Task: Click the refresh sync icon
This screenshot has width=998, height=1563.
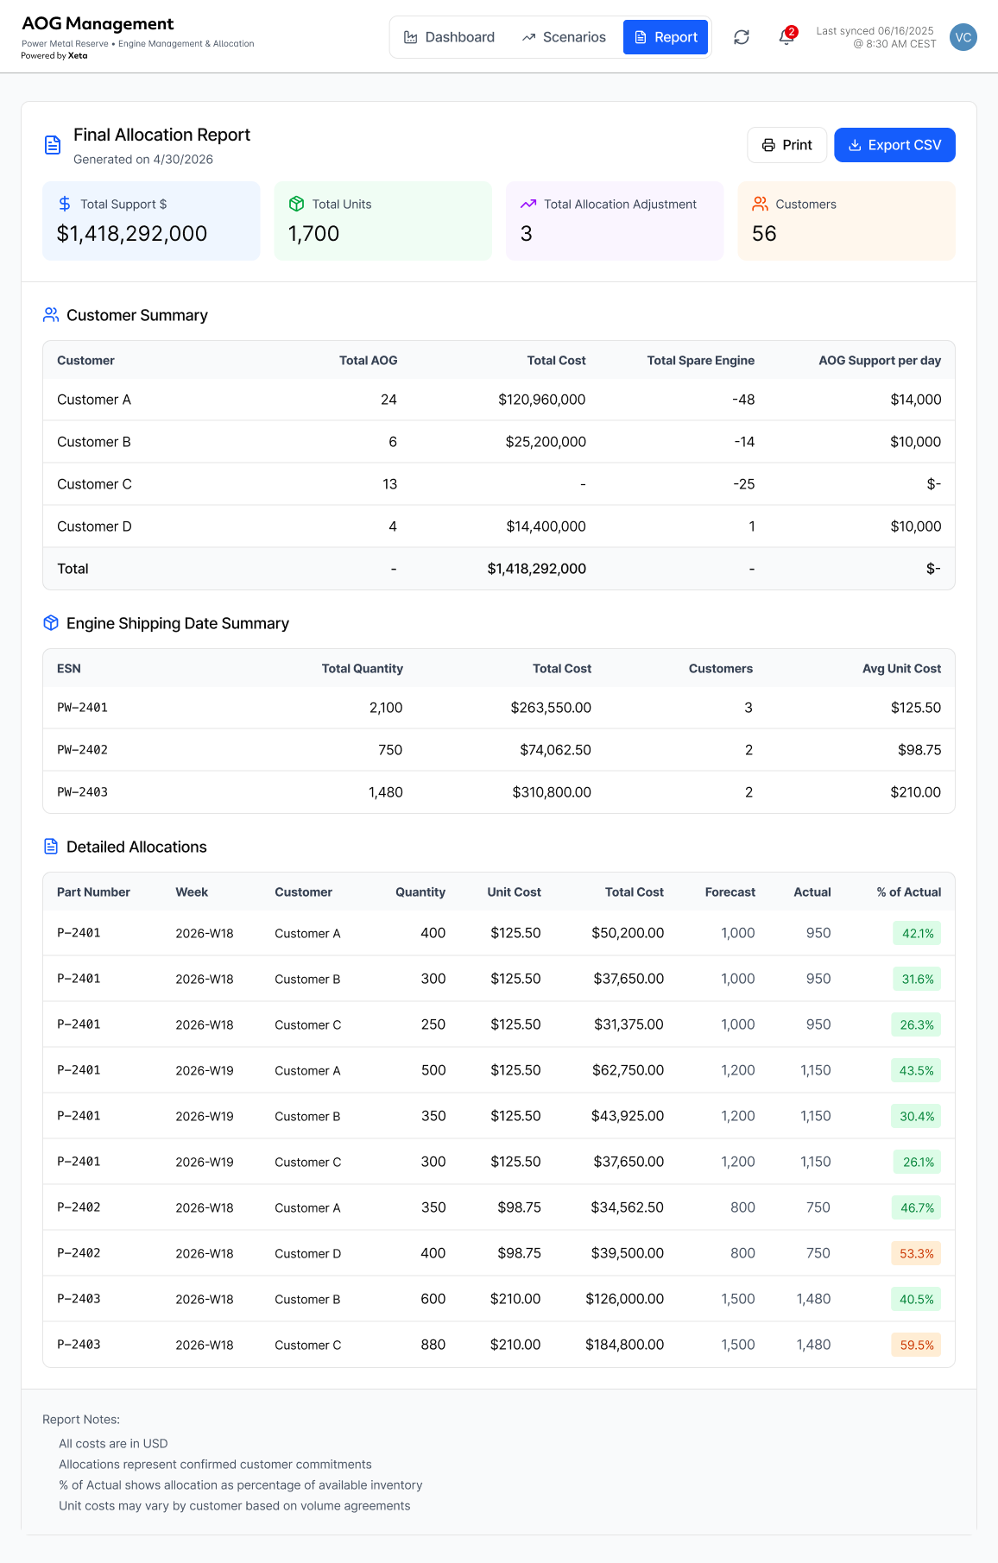Action: [742, 37]
